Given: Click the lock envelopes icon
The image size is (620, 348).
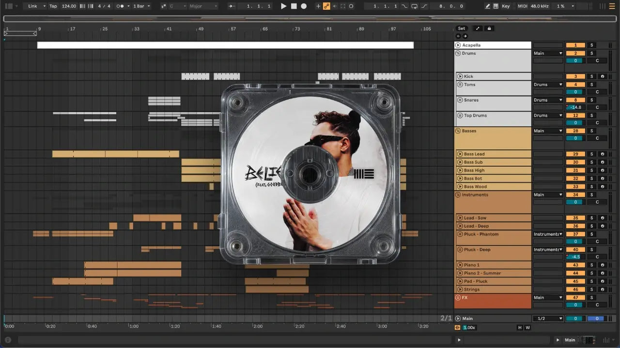Looking at the screenshot, I should click(x=489, y=29).
